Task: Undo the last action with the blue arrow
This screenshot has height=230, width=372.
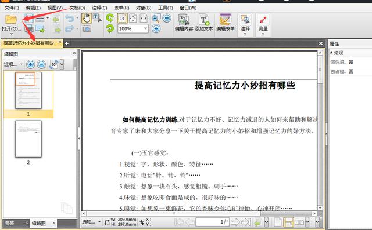Action: 70,18
